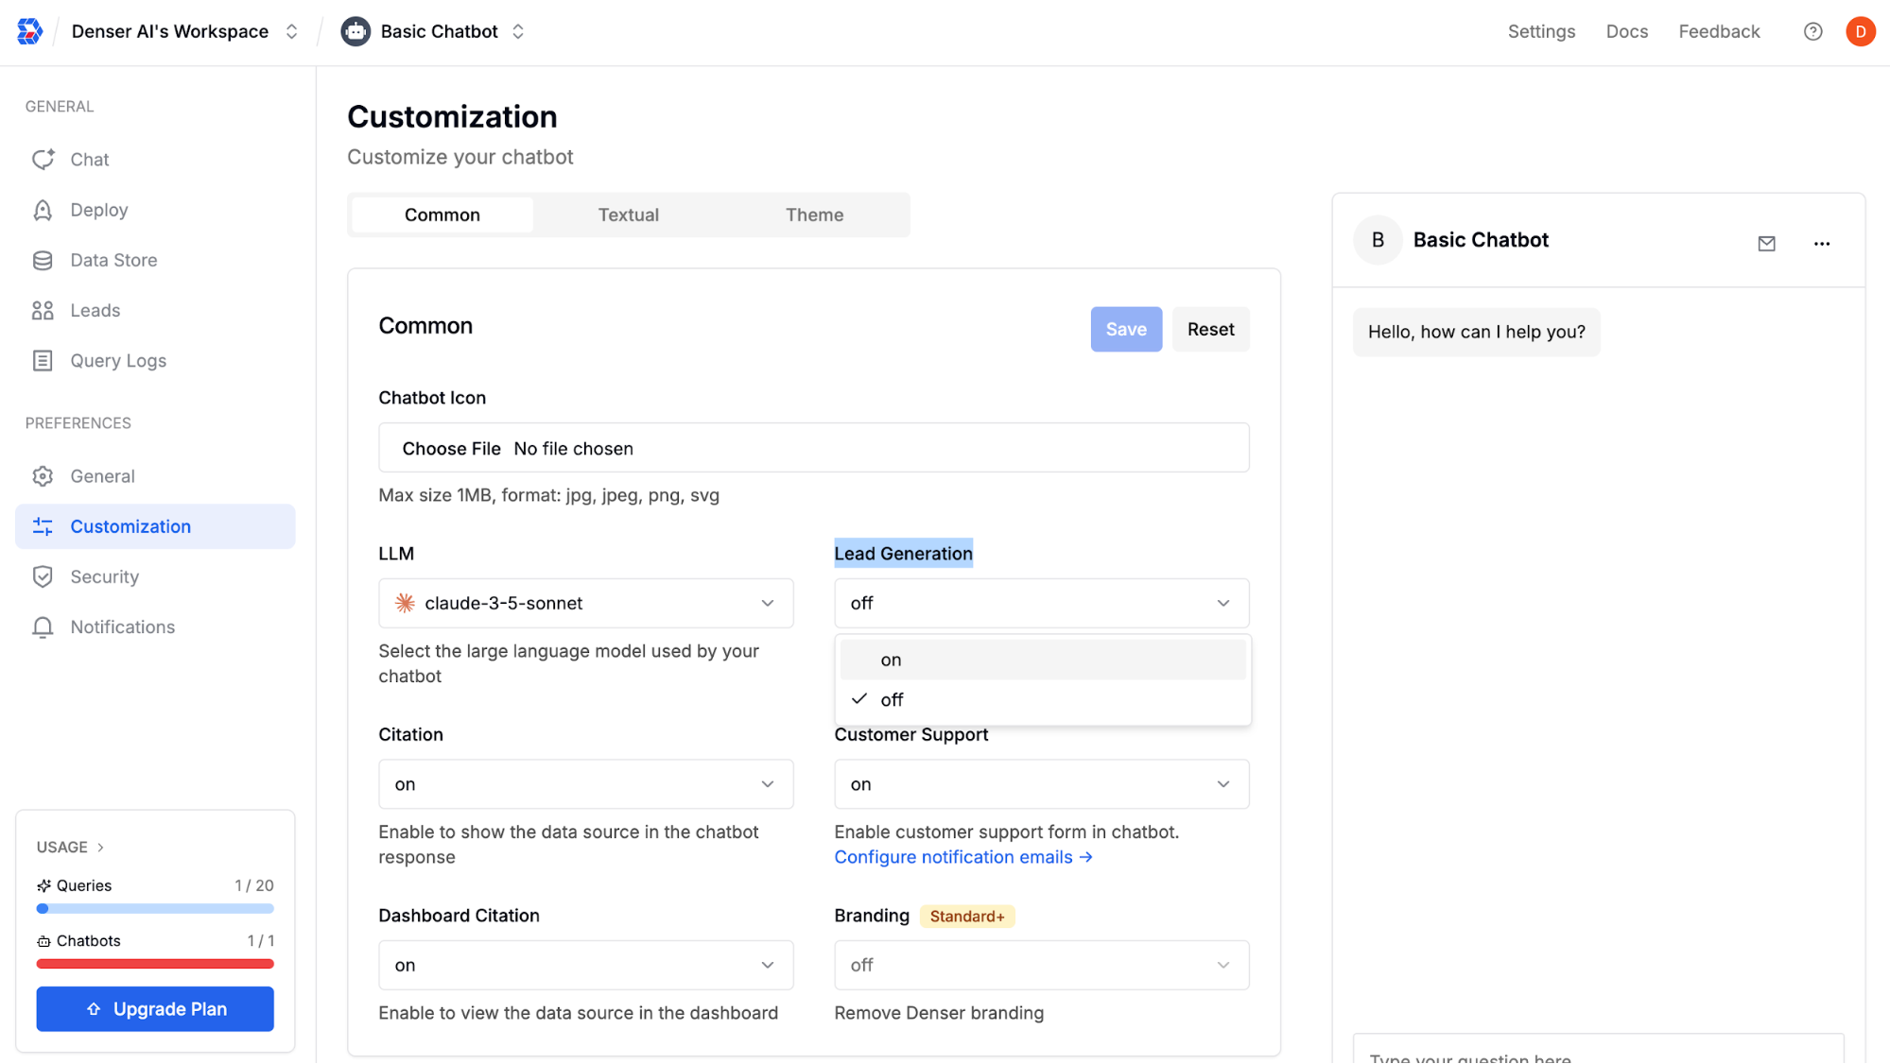Follow the Configure notification emails link
The image size is (1890, 1064).
962,857
